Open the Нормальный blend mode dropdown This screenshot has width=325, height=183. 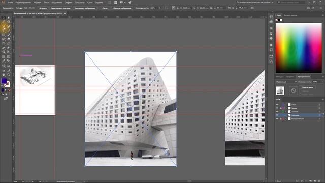coord(286,82)
